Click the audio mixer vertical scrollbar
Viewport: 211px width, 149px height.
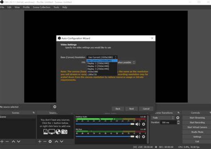coord(148,129)
